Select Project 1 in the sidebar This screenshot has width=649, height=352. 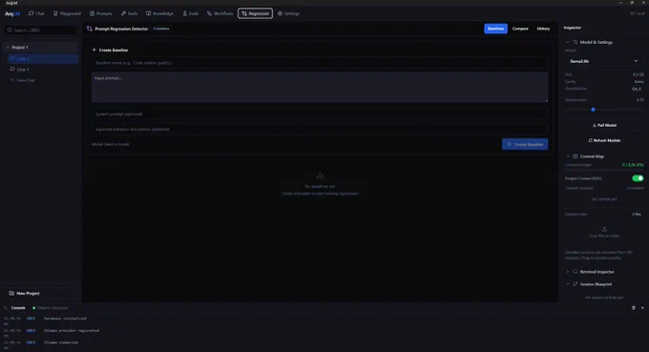point(40,47)
